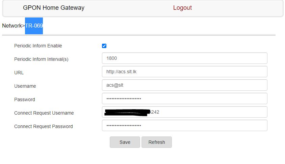Viewport: 285px width, 164px height.
Task: Click the URL label text
Action: tap(19, 73)
